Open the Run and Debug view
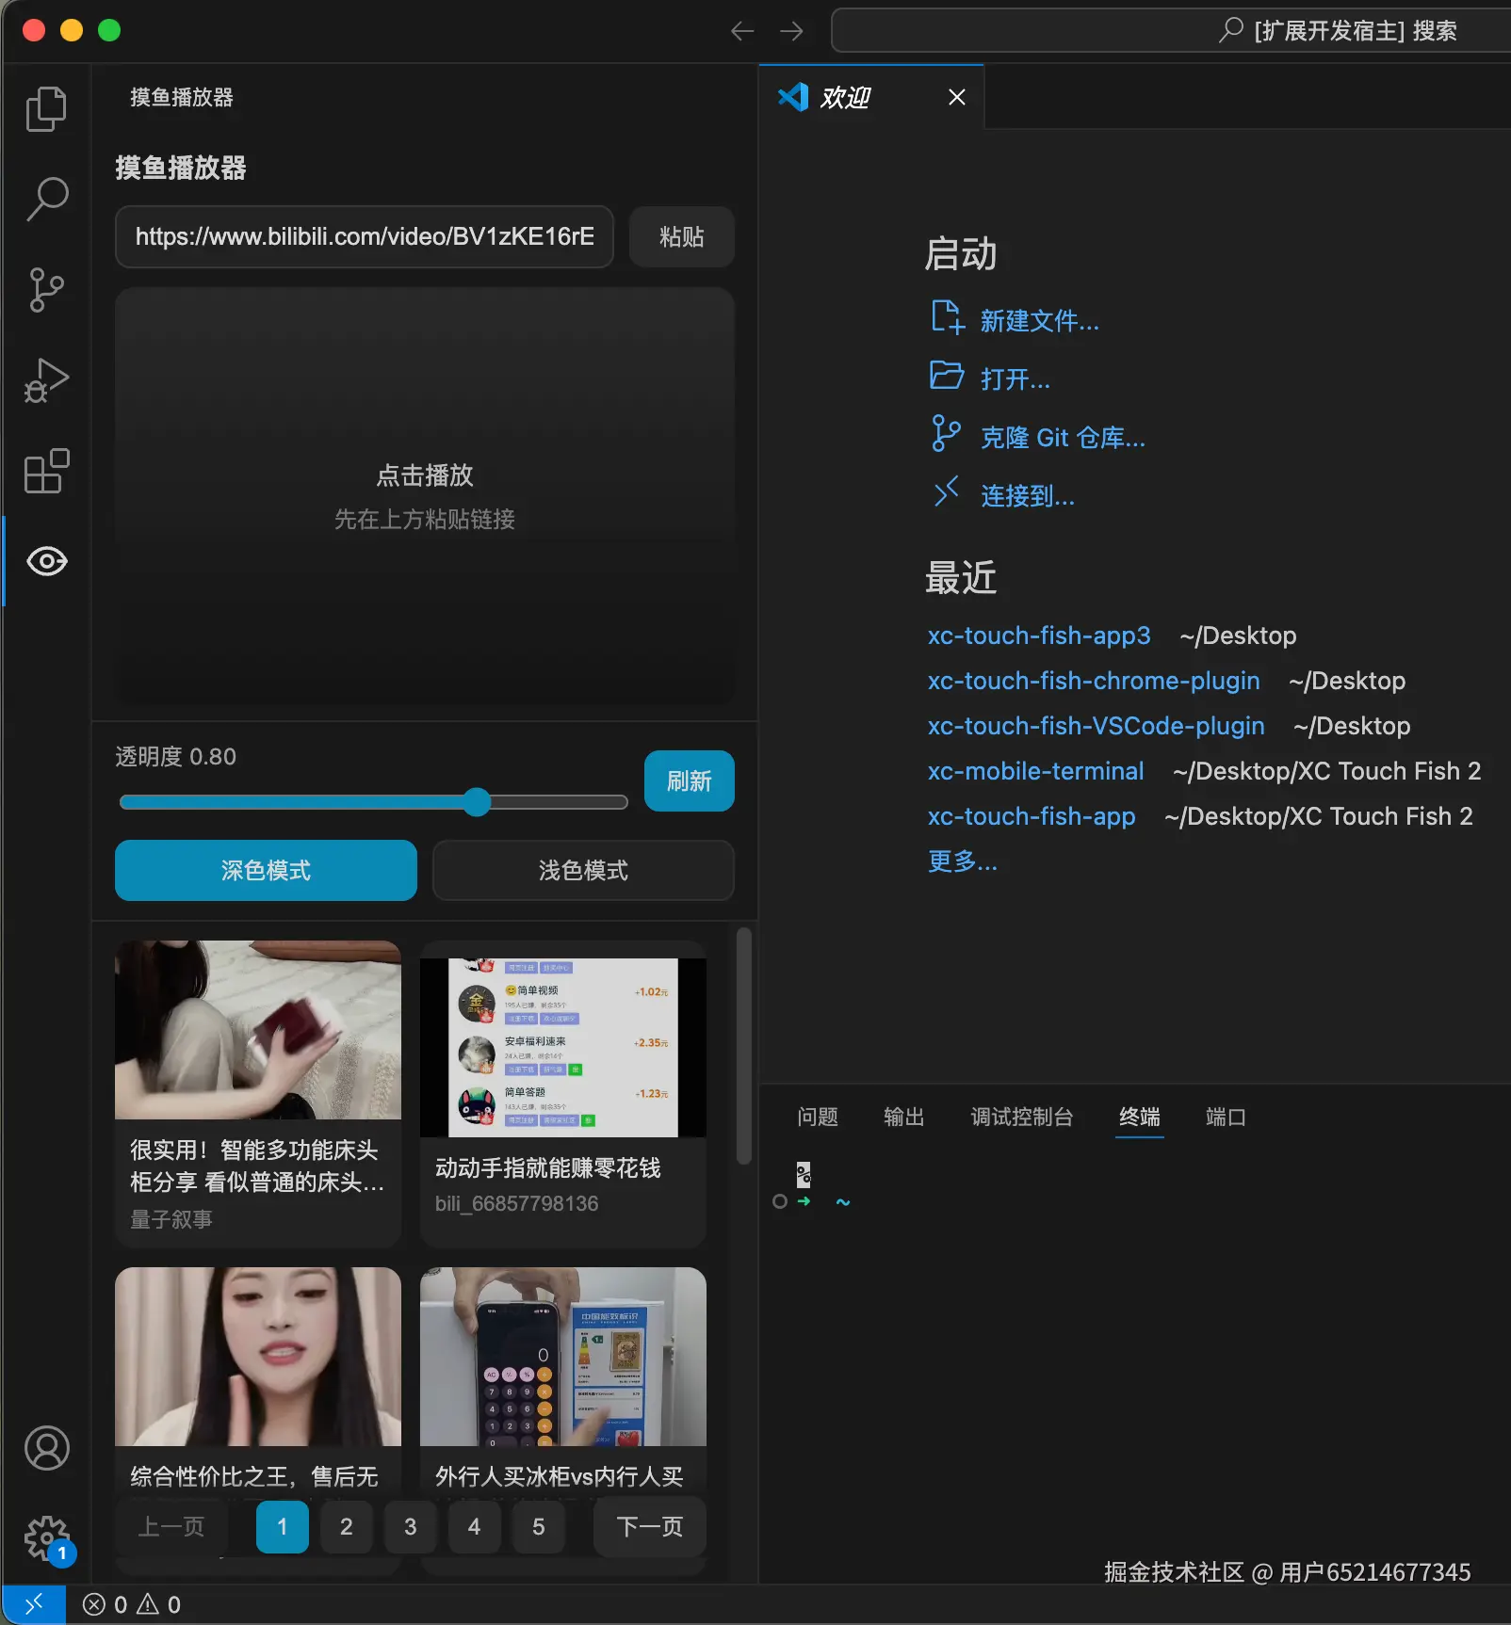The height and width of the screenshot is (1625, 1511). coord(46,379)
